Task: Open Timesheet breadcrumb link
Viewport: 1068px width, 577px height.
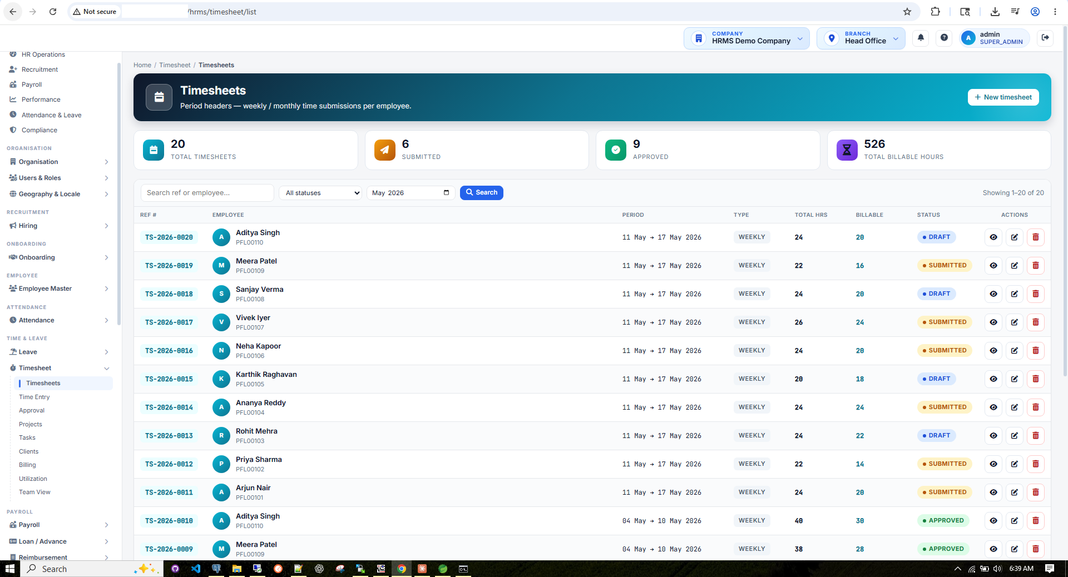Action: click(x=175, y=65)
